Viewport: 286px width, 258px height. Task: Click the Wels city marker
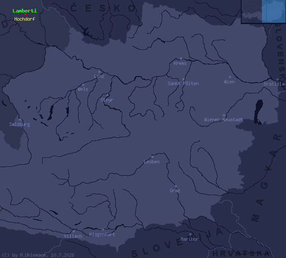pyautogui.click(x=83, y=85)
